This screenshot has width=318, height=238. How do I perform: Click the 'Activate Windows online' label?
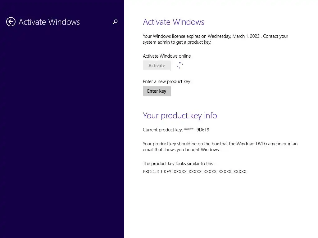(x=167, y=56)
